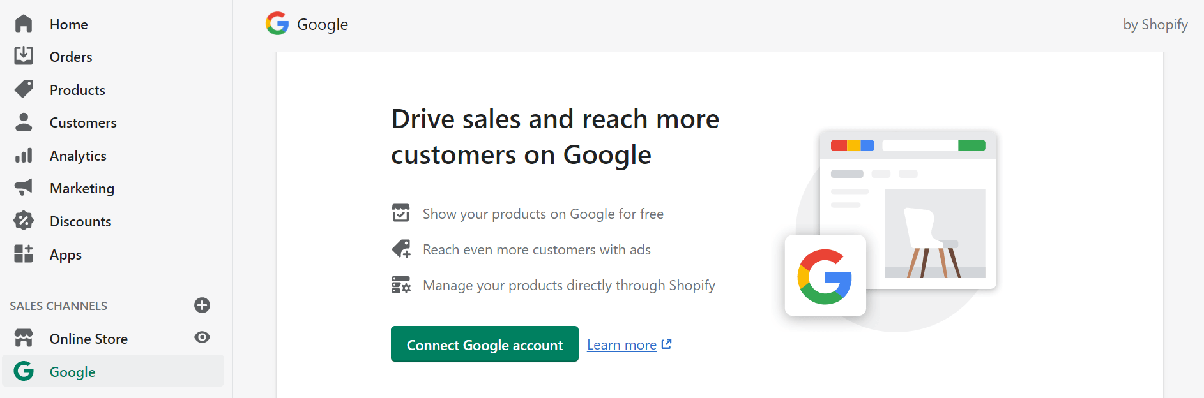View Online Store with the eye icon
The width and height of the screenshot is (1204, 398).
202,337
